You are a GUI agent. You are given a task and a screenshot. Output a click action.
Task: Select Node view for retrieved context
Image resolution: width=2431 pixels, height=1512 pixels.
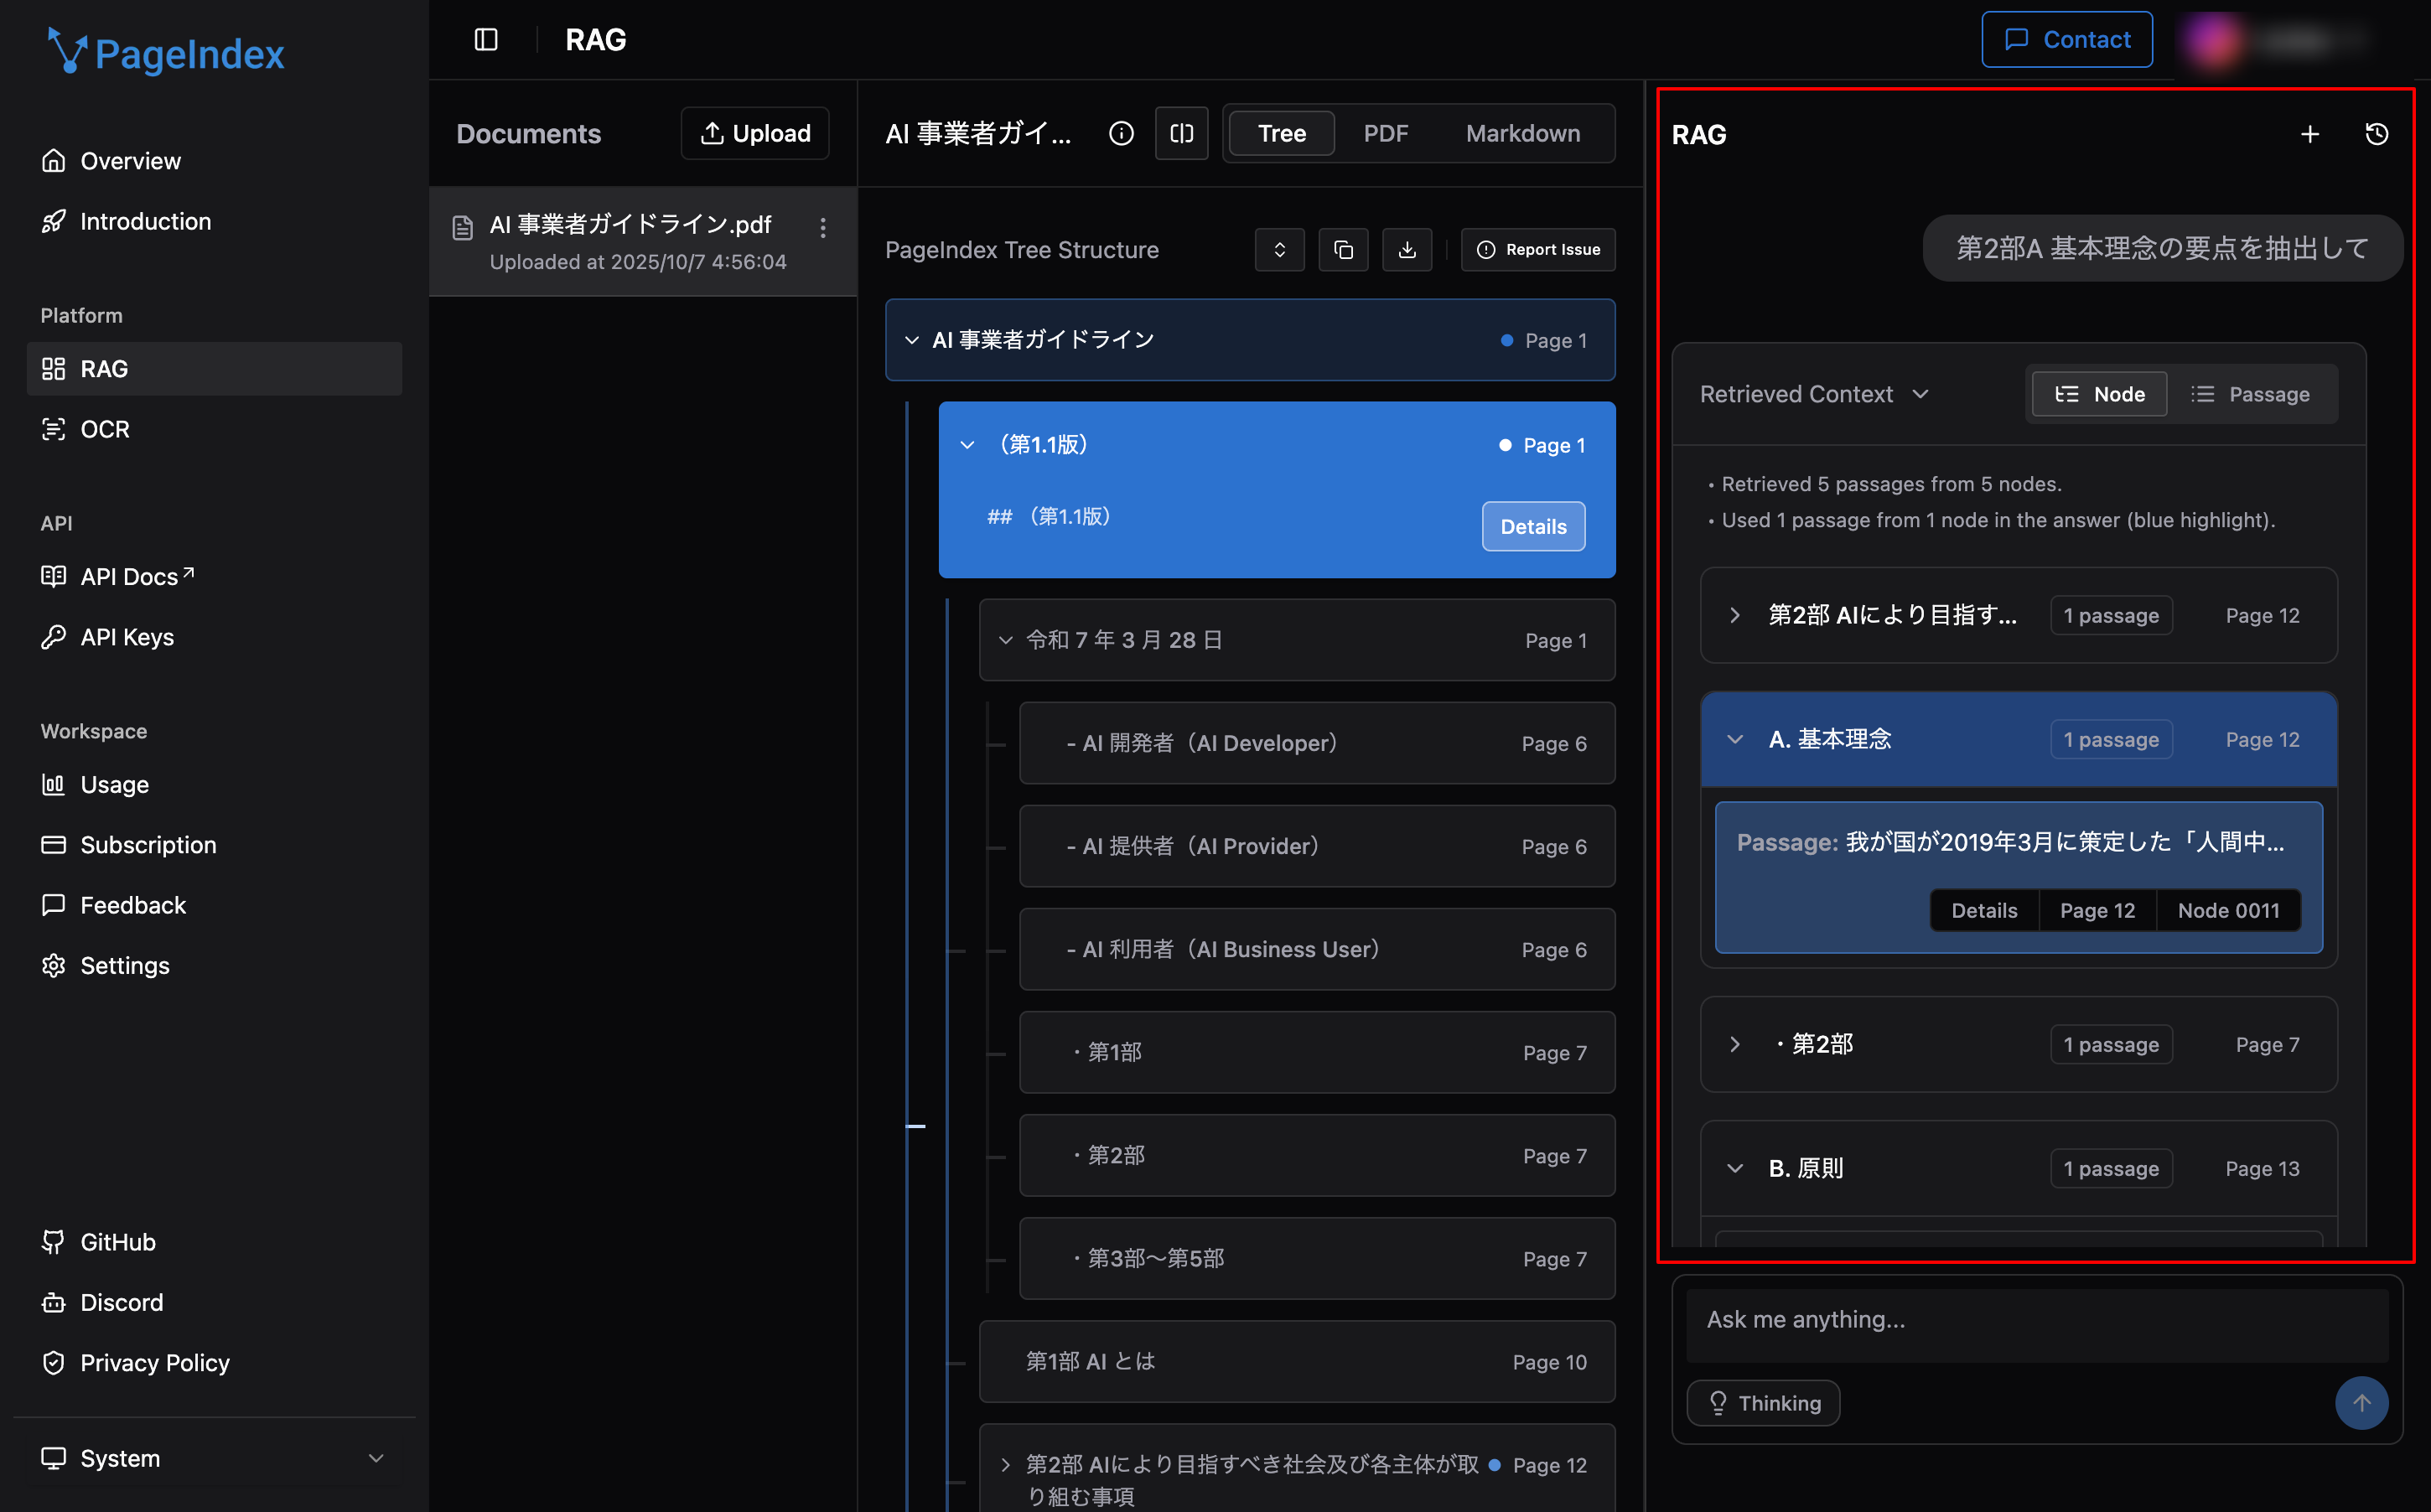tap(2098, 394)
